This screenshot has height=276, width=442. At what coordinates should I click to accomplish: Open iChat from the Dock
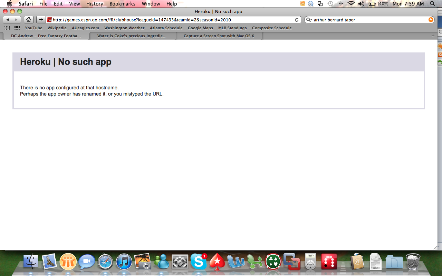tap(87, 262)
